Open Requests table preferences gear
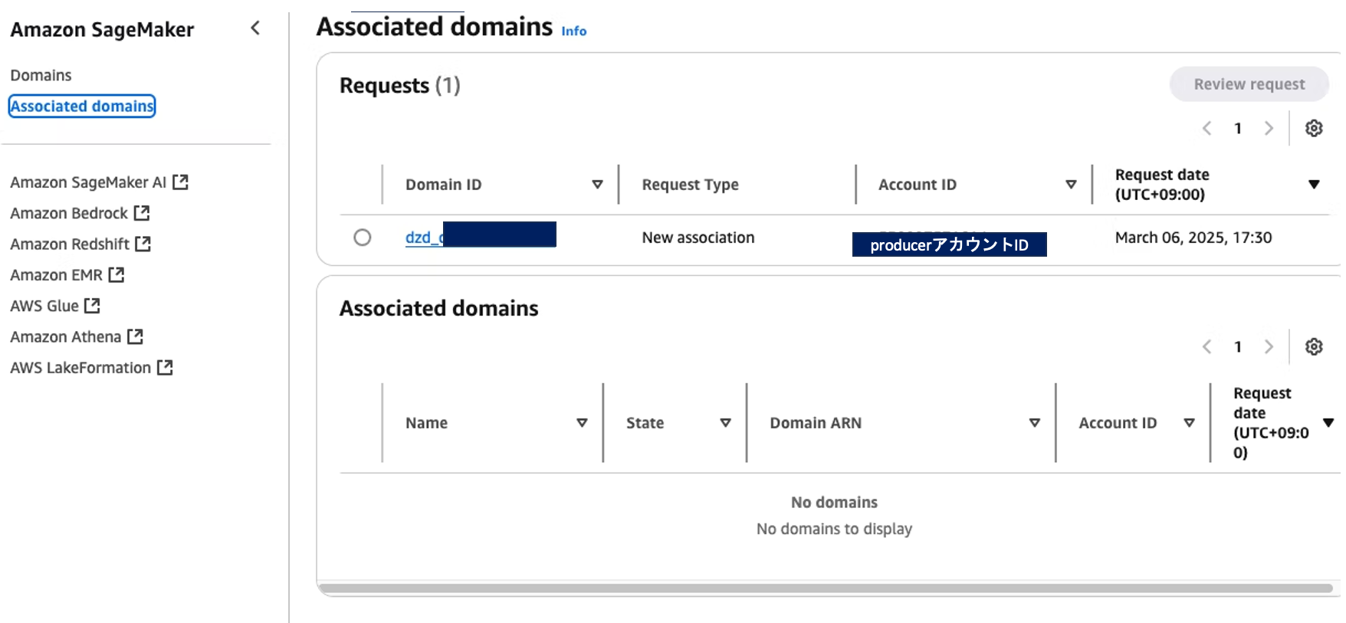 pyautogui.click(x=1314, y=128)
